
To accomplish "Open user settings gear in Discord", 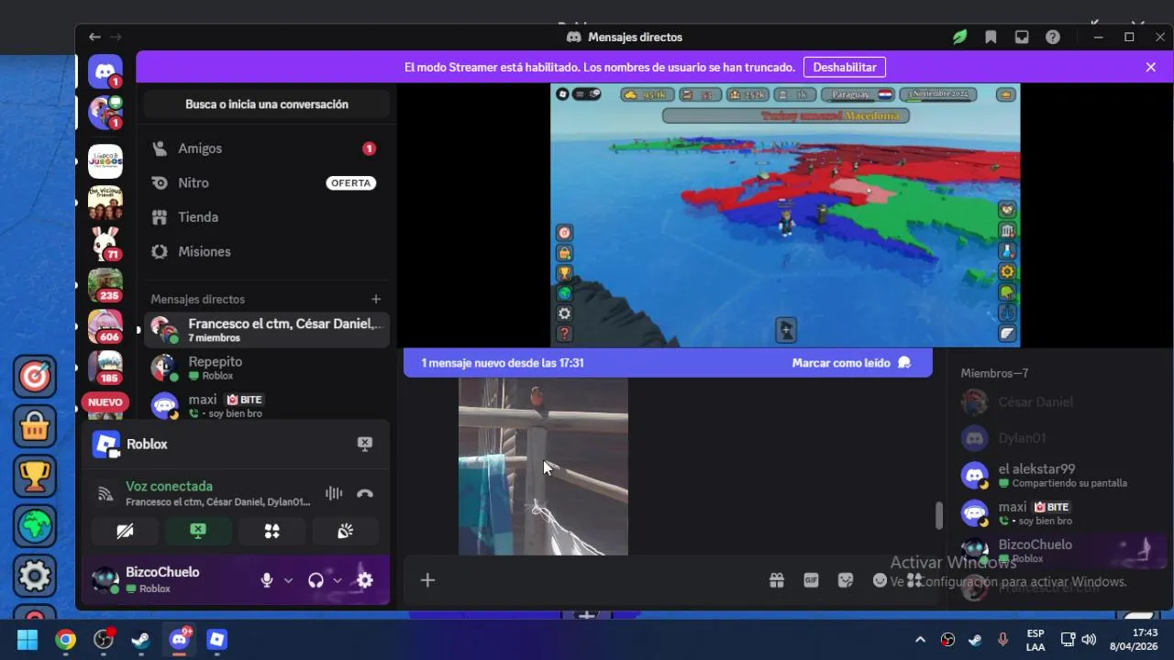I will tap(365, 580).
